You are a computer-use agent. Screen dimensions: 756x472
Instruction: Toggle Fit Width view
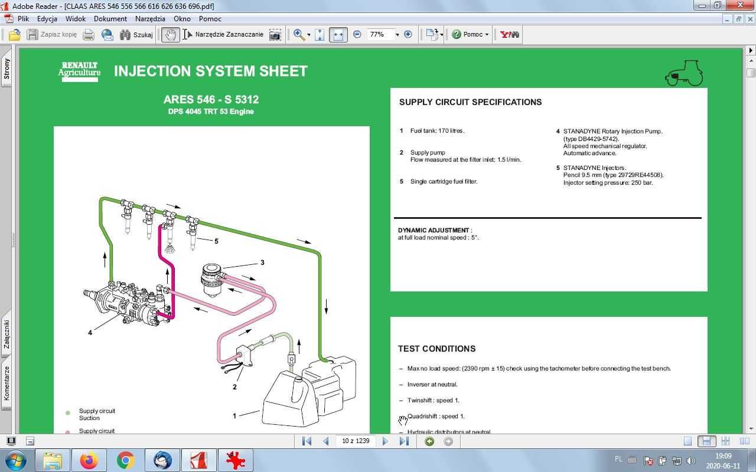(338, 35)
